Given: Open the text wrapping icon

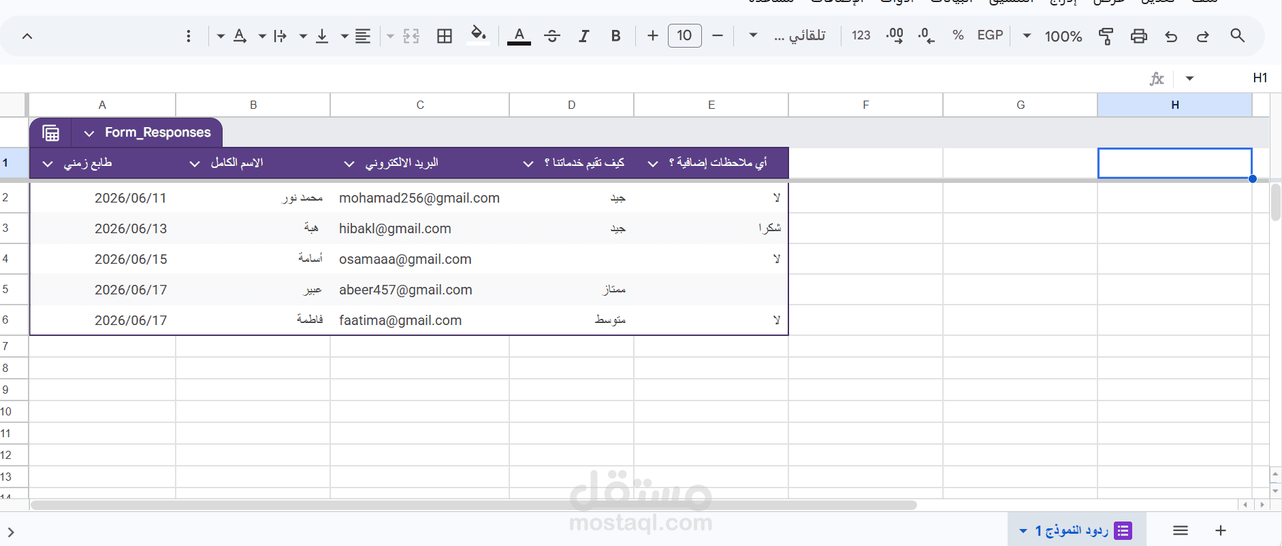Looking at the screenshot, I should (x=280, y=36).
